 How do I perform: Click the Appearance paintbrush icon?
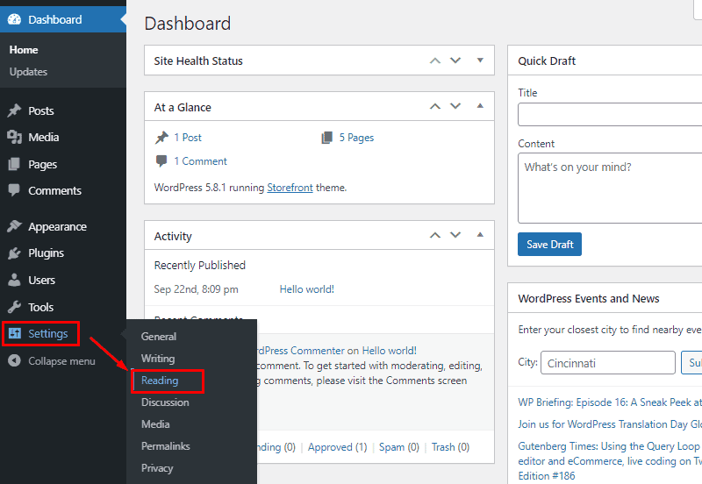14,226
